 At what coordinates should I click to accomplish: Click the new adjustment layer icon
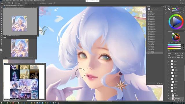[x=177, y=101]
